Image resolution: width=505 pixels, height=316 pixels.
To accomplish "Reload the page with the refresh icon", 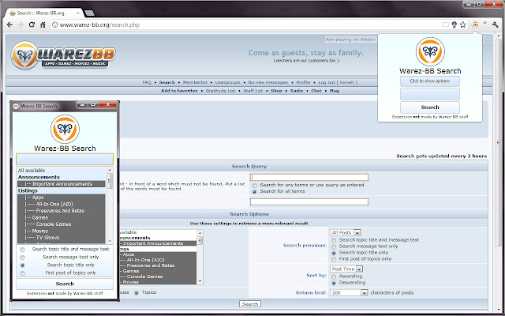I will [32, 24].
